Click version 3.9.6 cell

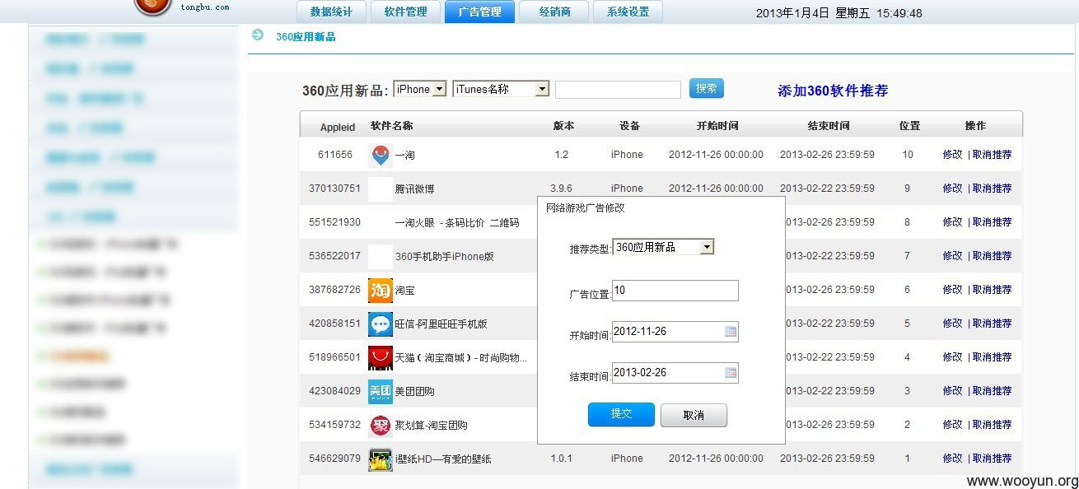click(561, 189)
